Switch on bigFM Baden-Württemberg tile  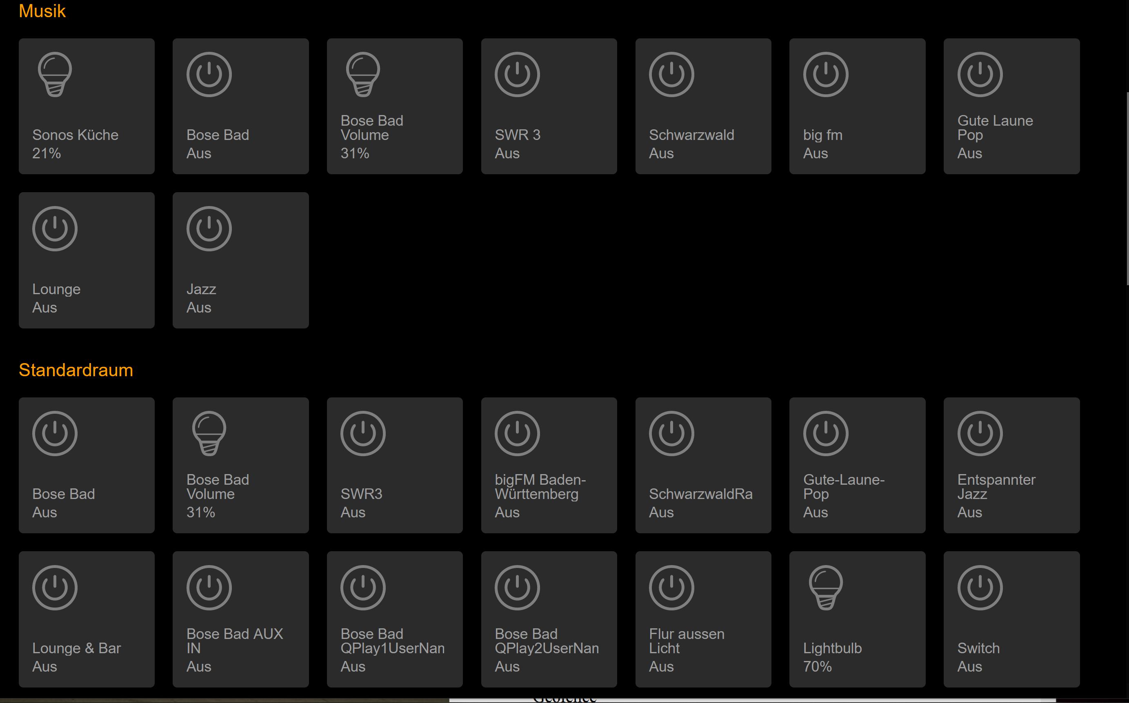click(549, 465)
